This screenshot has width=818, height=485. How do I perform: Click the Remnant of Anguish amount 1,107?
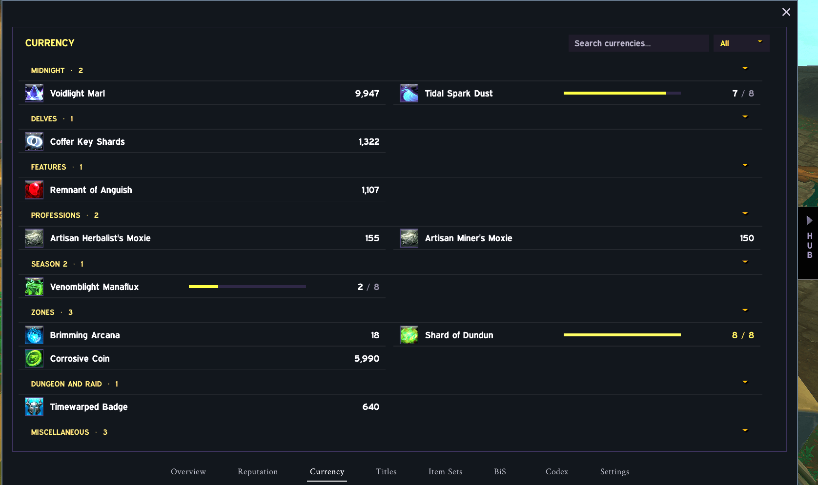tap(370, 190)
